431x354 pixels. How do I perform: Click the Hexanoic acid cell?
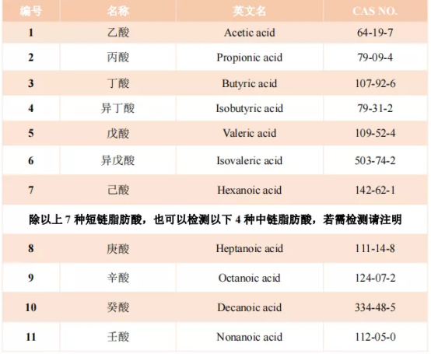tap(249, 190)
